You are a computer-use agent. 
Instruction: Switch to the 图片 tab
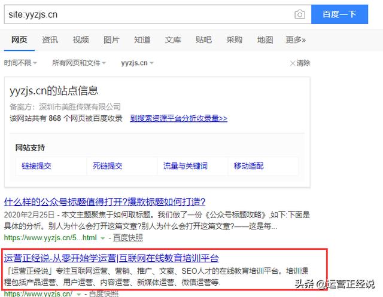point(111,40)
